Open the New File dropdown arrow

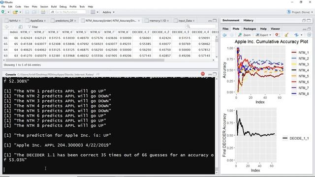click(x=8, y=12)
